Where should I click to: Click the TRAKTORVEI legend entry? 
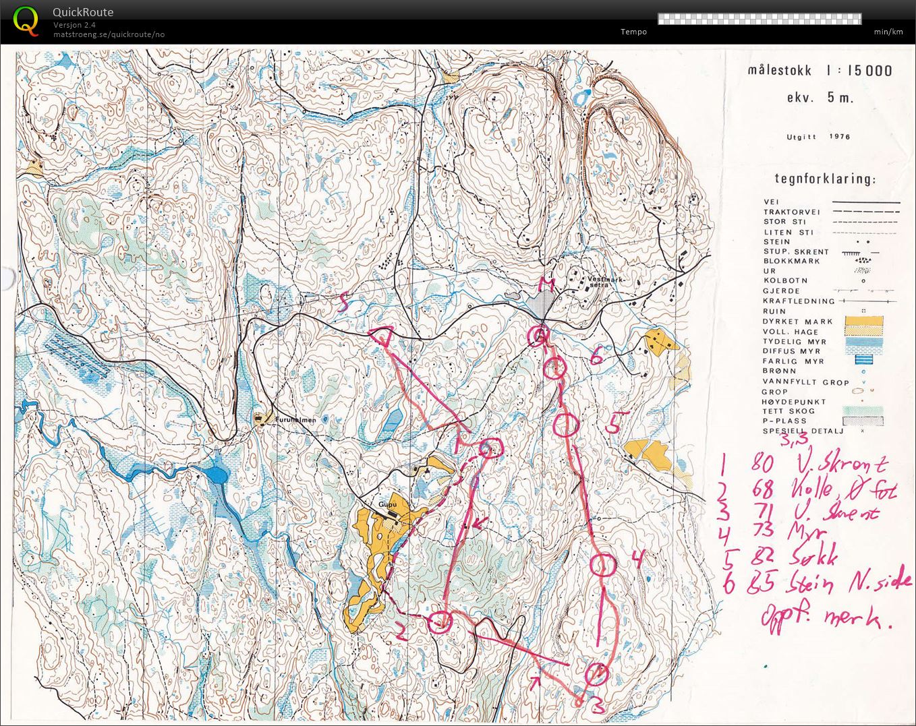(x=832, y=212)
